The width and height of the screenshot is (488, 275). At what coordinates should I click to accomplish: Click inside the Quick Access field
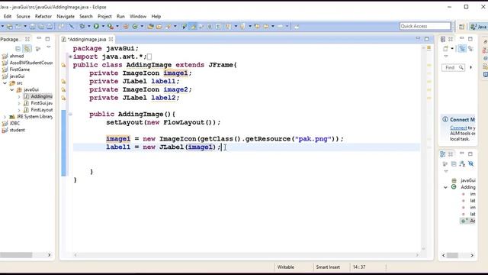coord(425,26)
